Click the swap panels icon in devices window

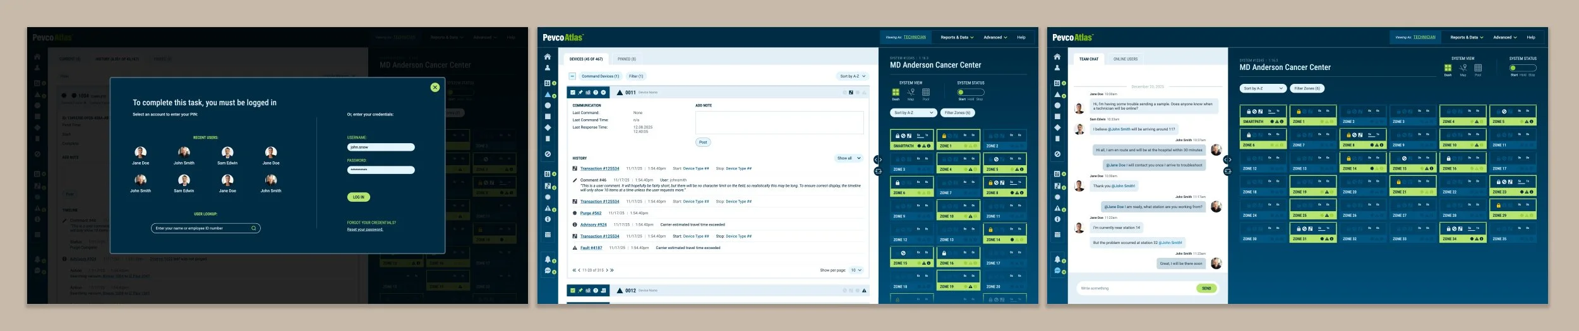click(878, 171)
